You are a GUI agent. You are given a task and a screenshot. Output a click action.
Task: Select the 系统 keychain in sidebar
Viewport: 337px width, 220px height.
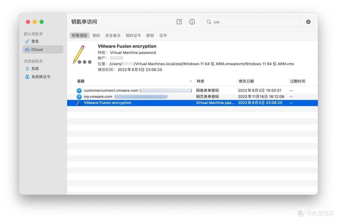(43, 69)
